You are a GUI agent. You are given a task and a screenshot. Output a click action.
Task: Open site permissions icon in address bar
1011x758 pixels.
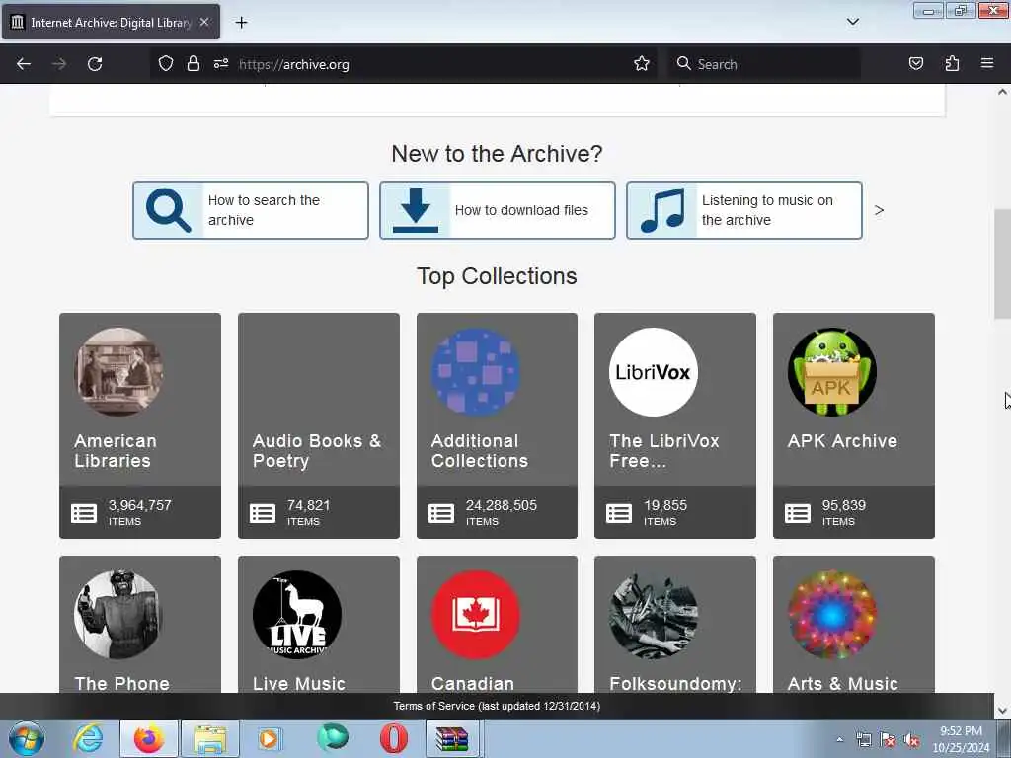coord(221,64)
